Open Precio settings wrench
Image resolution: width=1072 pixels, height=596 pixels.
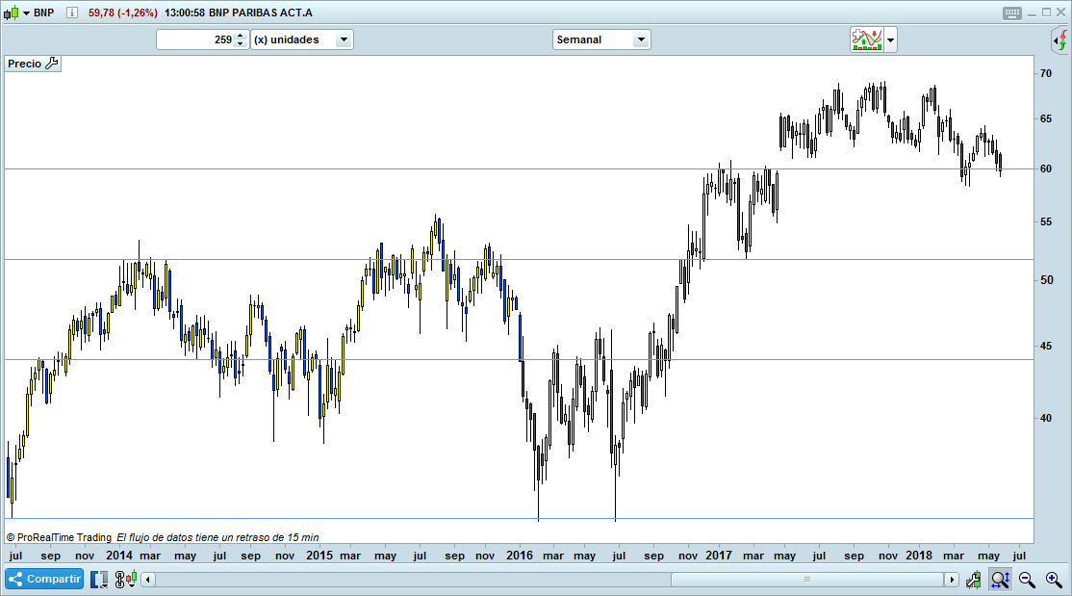[x=52, y=64]
